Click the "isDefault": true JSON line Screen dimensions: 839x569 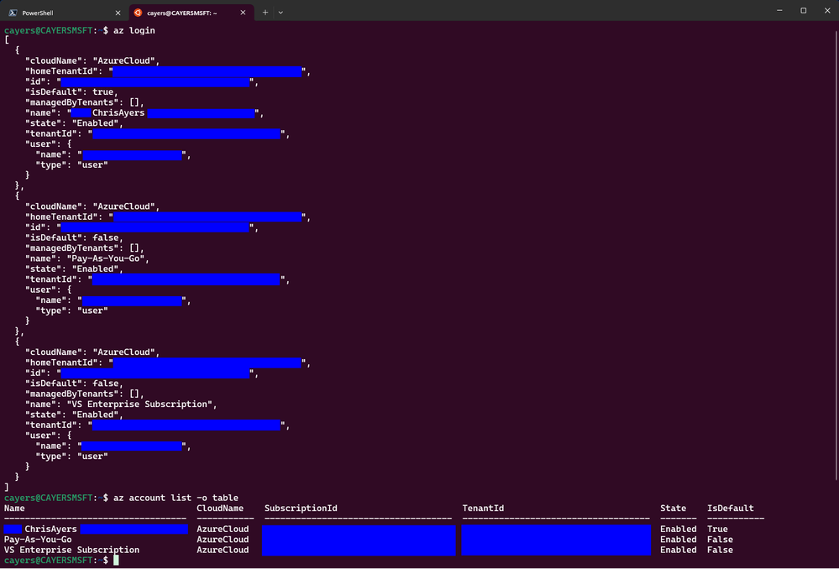click(x=71, y=92)
